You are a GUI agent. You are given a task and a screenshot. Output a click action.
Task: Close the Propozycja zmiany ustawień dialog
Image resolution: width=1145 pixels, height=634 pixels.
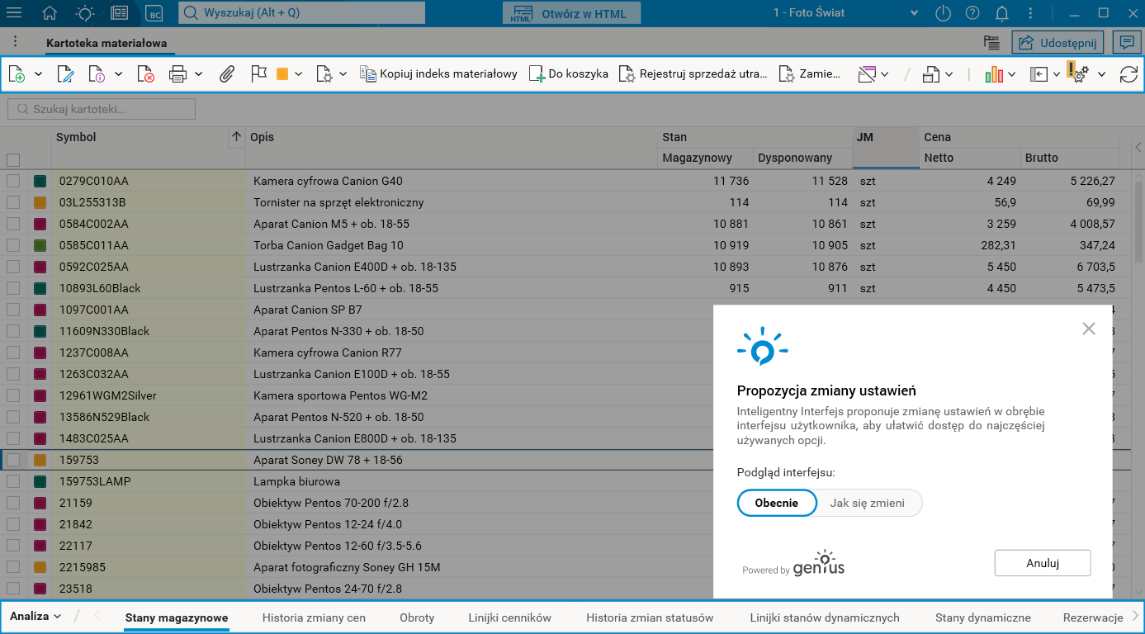(1089, 329)
